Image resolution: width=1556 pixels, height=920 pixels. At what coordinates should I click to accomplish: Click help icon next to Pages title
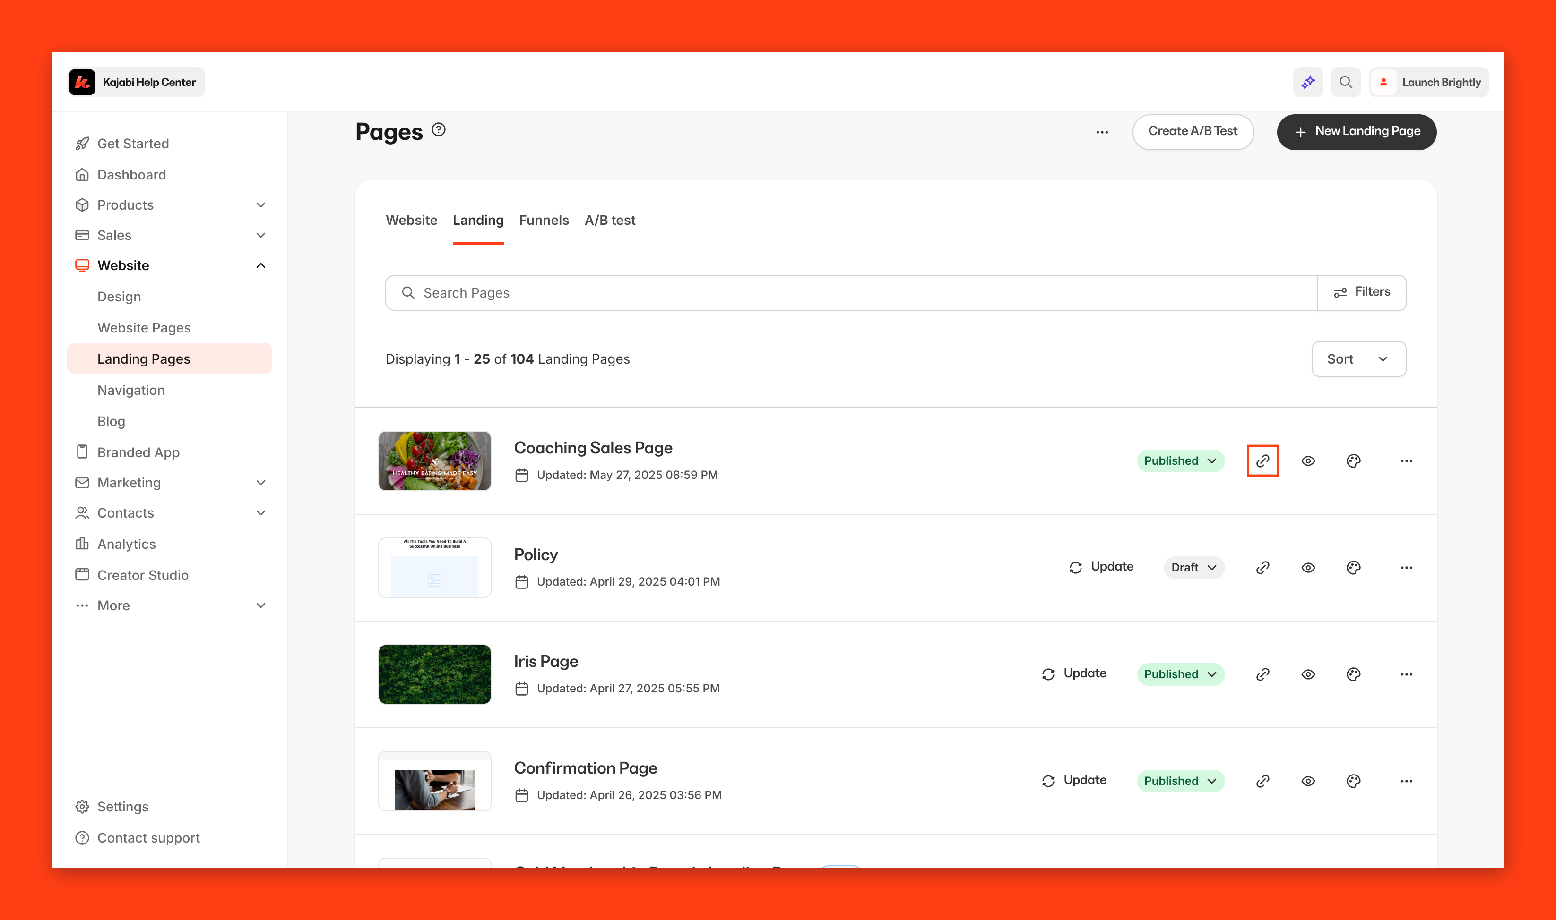439,129
